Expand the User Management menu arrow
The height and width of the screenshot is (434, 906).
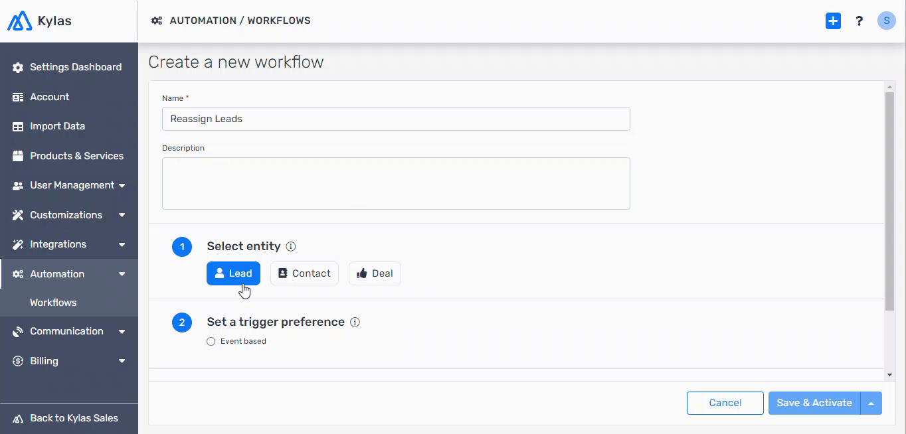[x=122, y=186]
